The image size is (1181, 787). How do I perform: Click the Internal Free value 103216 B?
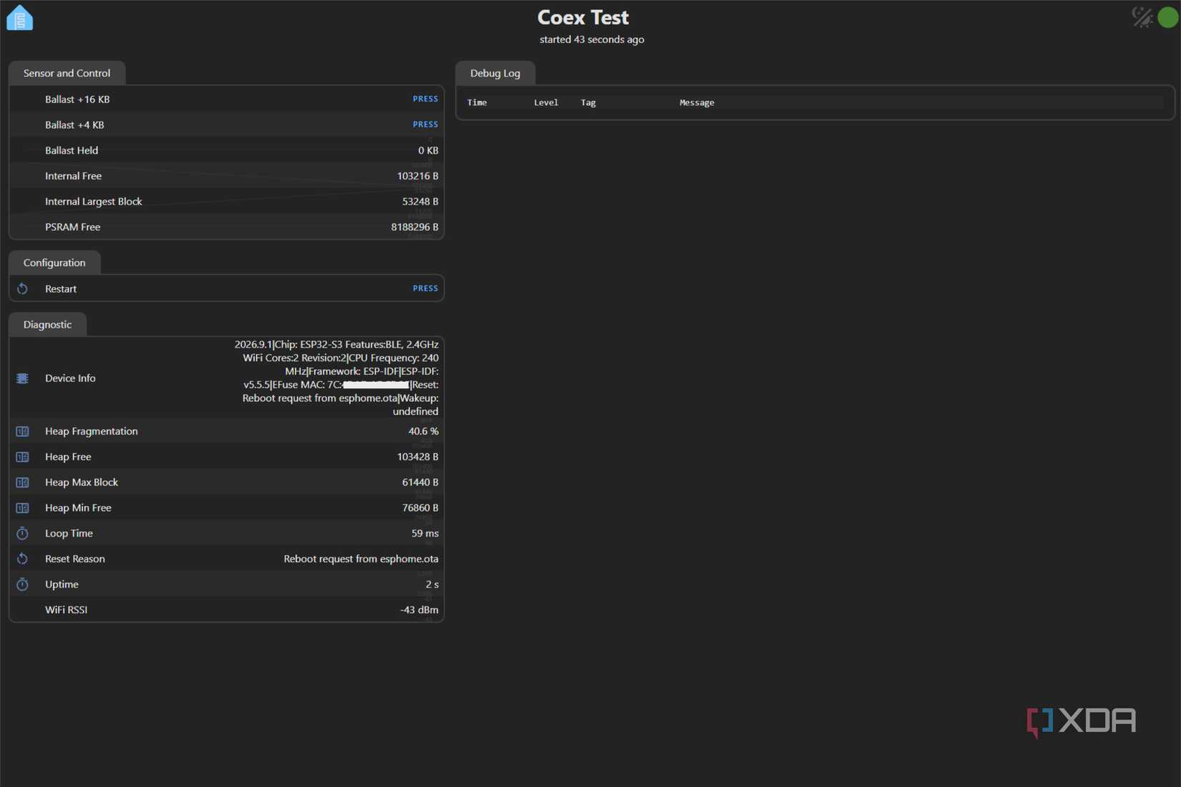pyautogui.click(x=418, y=176)
